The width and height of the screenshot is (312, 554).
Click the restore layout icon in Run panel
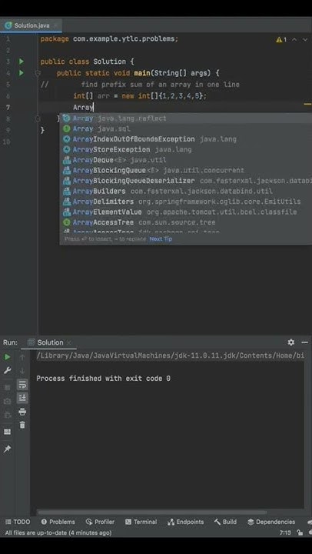pos(7,432)
